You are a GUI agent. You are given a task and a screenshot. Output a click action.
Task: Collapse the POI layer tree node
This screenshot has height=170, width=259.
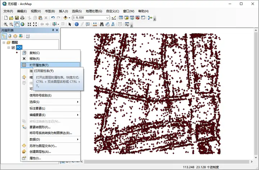9,47
